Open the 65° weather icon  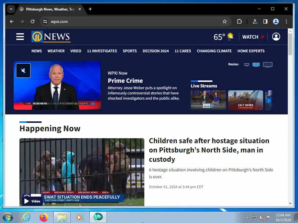click(x=230, y=36)
